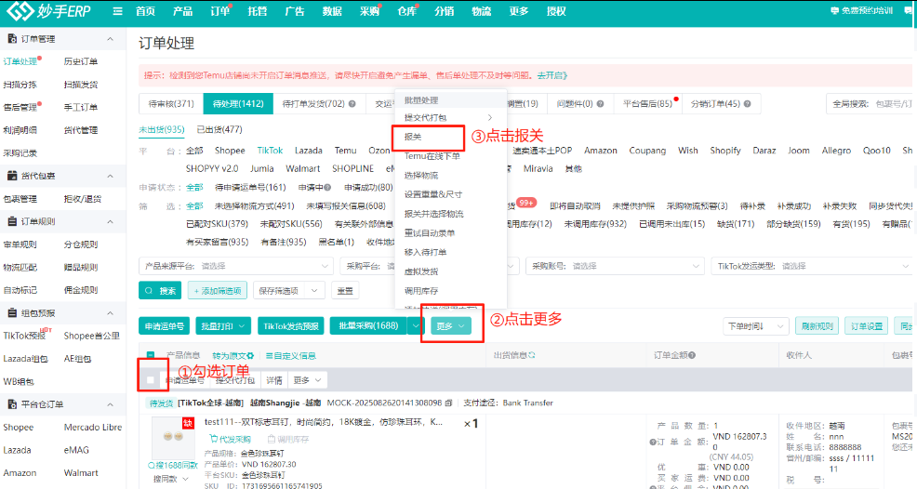Click the 平台仓订单 sidebar section icon
The width and height of the screenshot is (917, 489).
(x=12, y=404)
